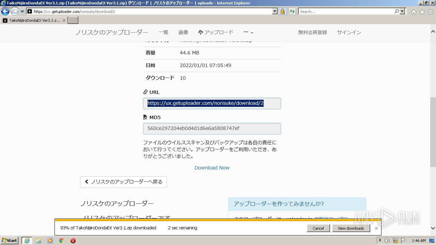436x245 pixels.
Task: Open the IE Home icon
Action: 414,12
